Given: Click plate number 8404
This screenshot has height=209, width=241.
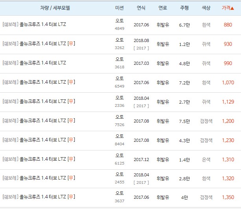Looking at the screenshot, I should click(x=119, y=144).
